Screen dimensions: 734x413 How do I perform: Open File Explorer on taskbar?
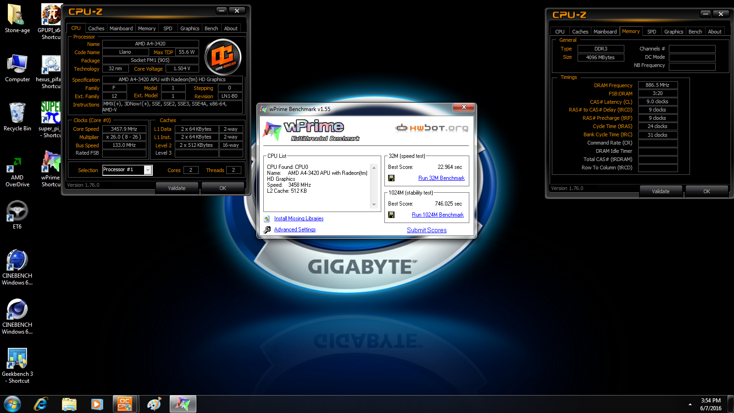pyautogui.click(x=69, y=404)
